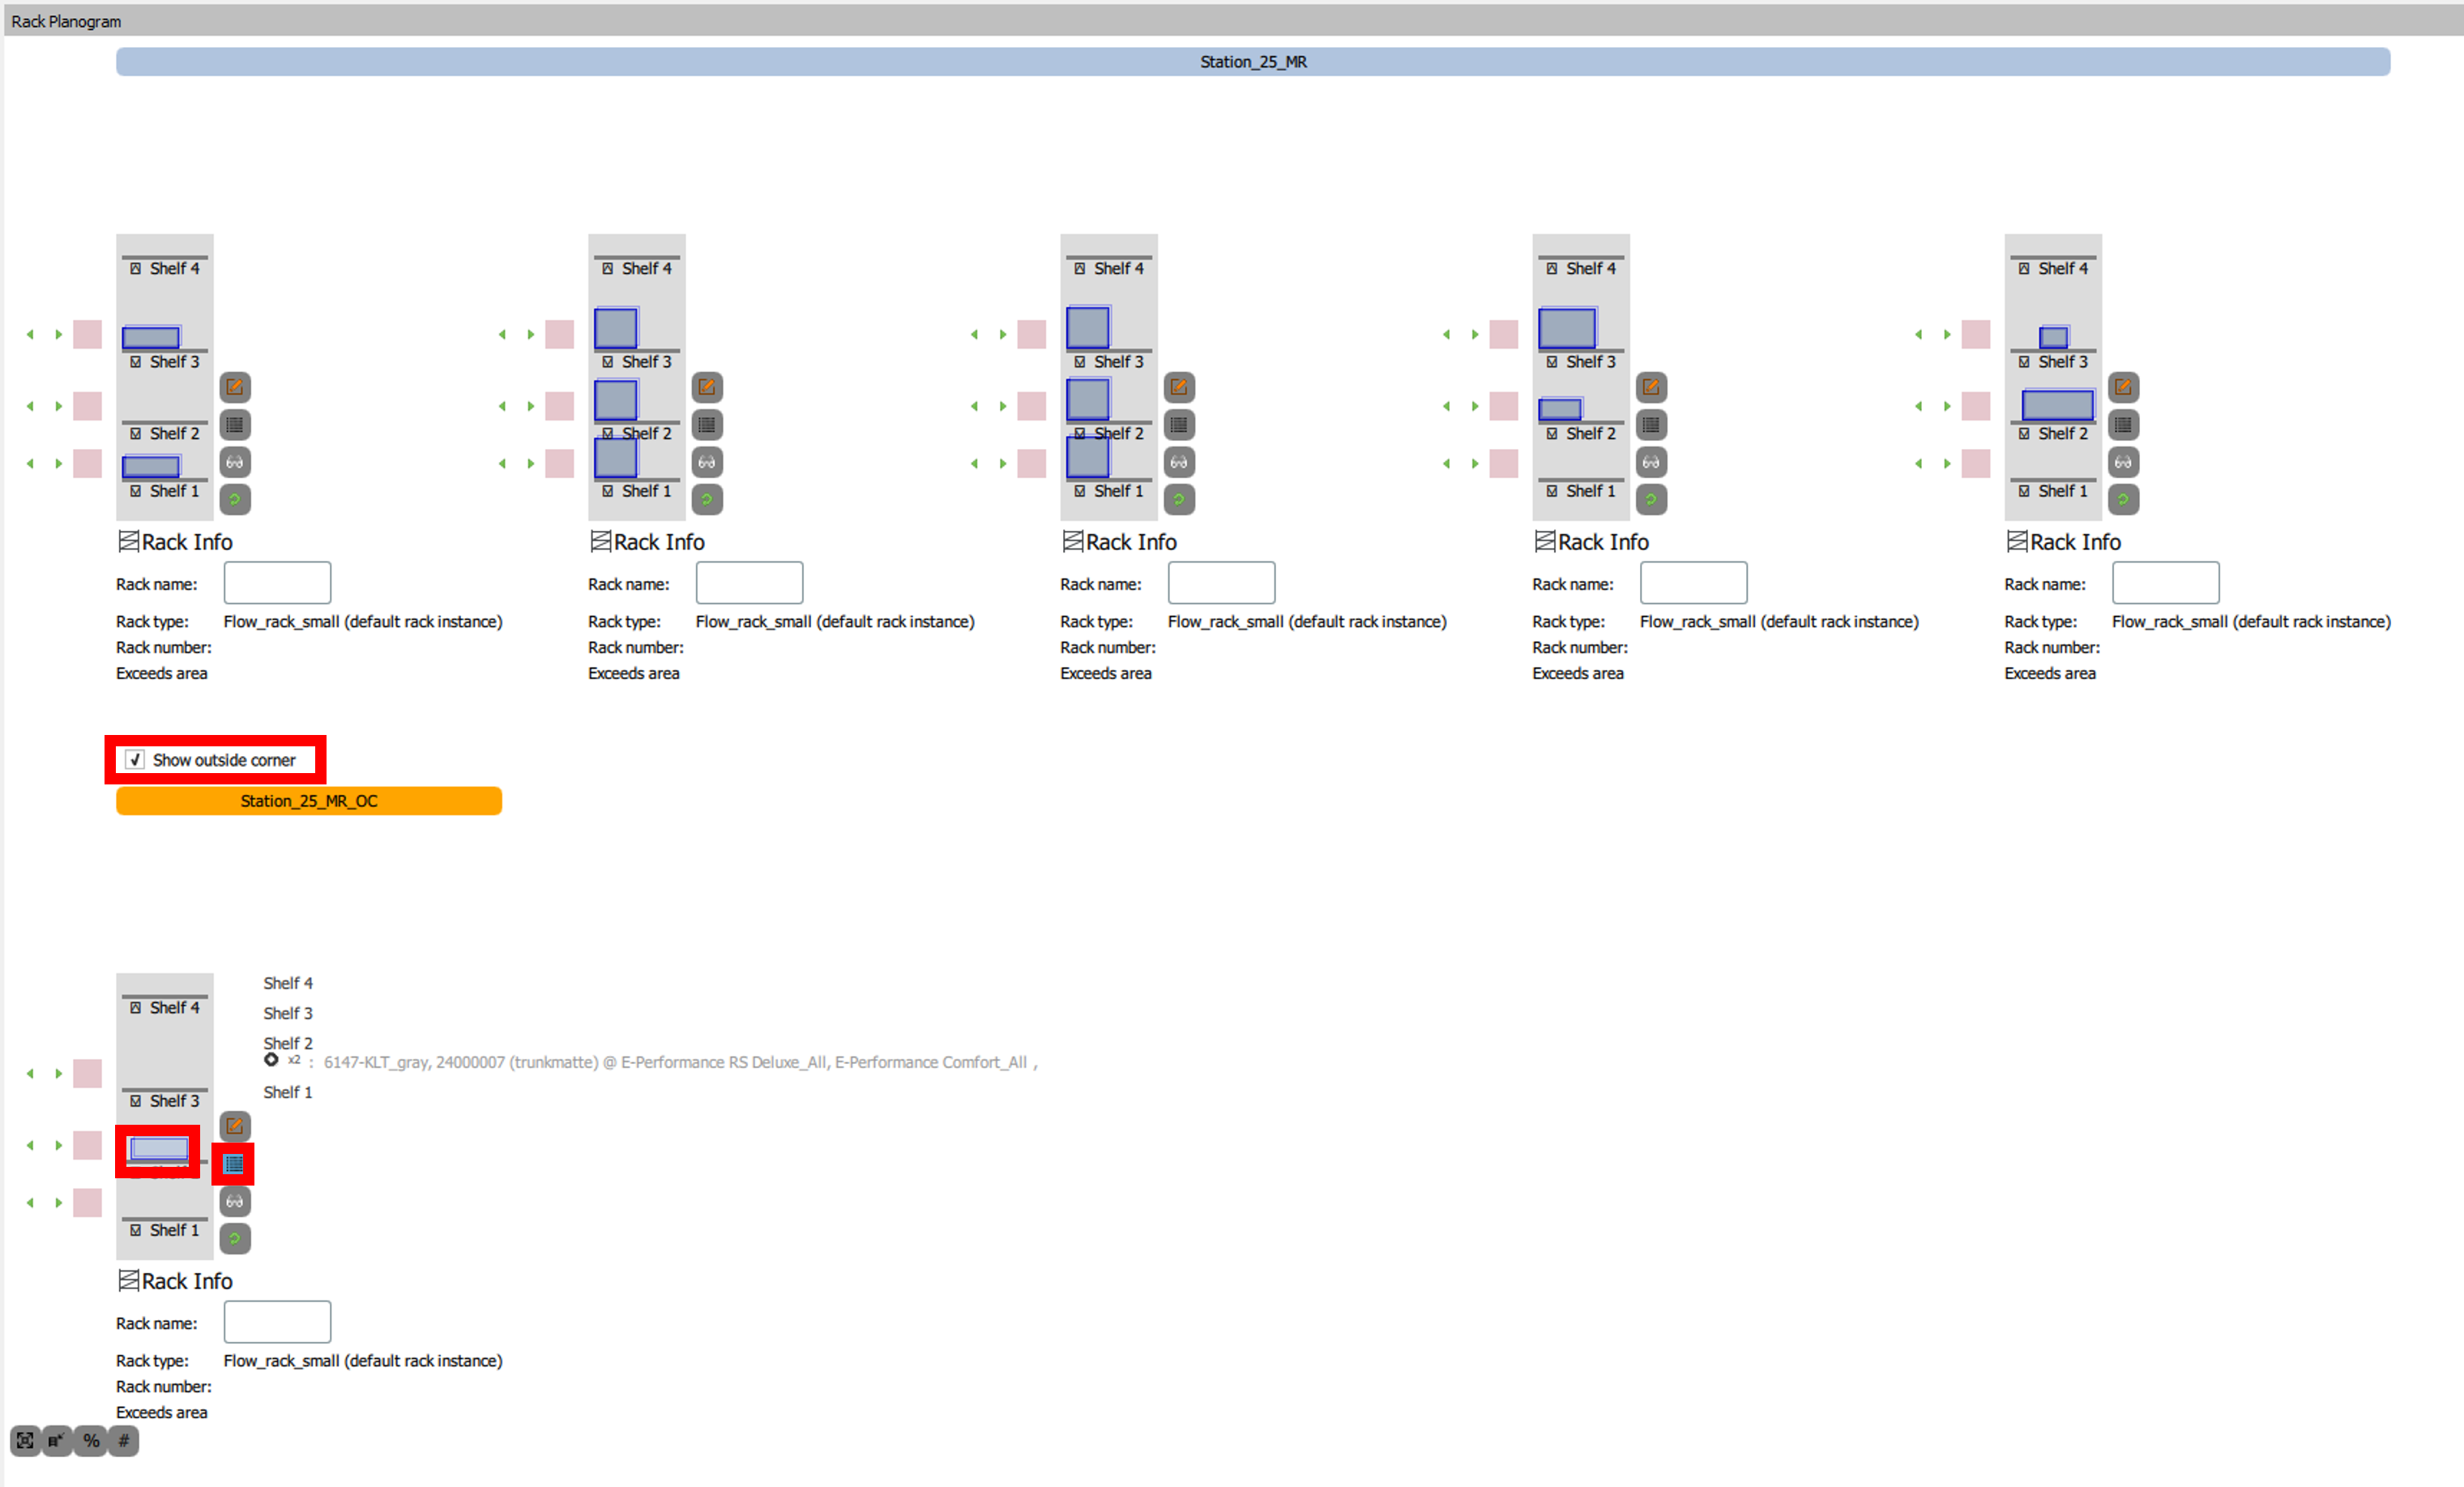Select the orange Station_25_MR_OC bar

tap(308, 801)
